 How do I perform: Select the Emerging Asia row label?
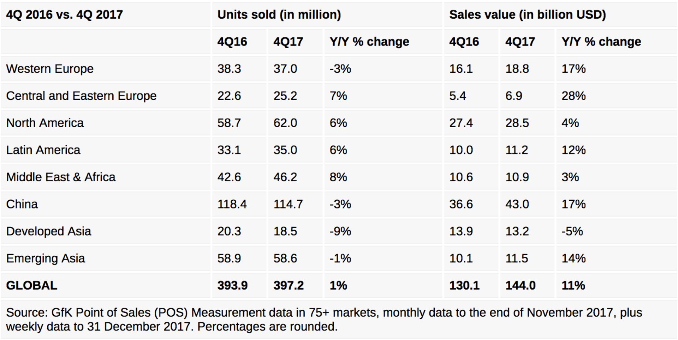coord(46,259)
